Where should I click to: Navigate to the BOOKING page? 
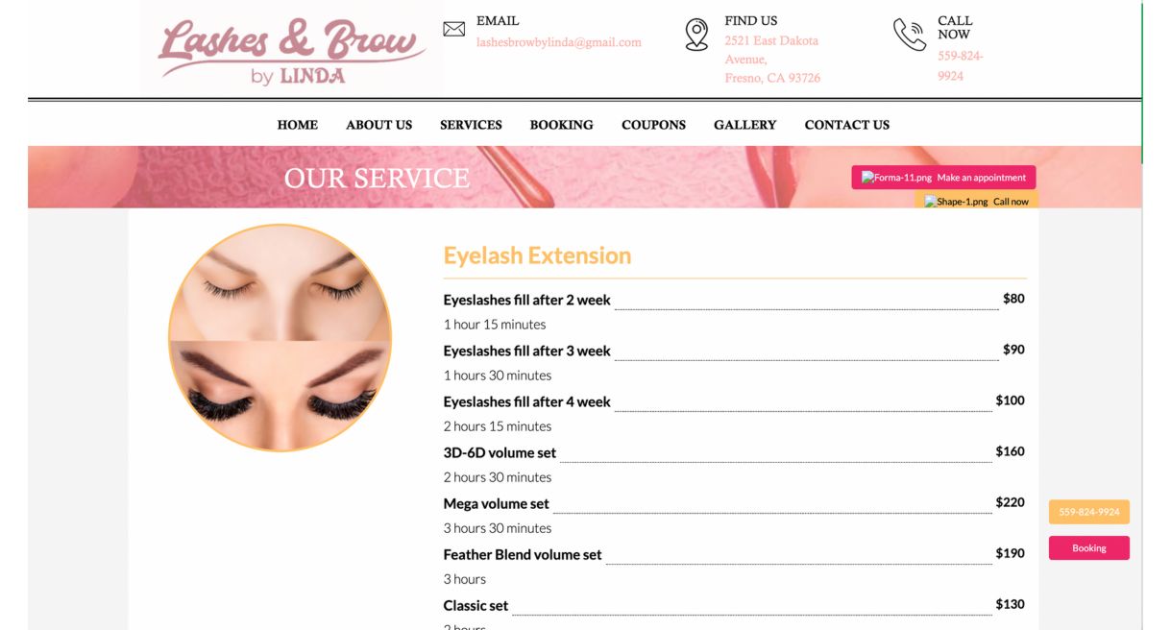tap(562, 125)
